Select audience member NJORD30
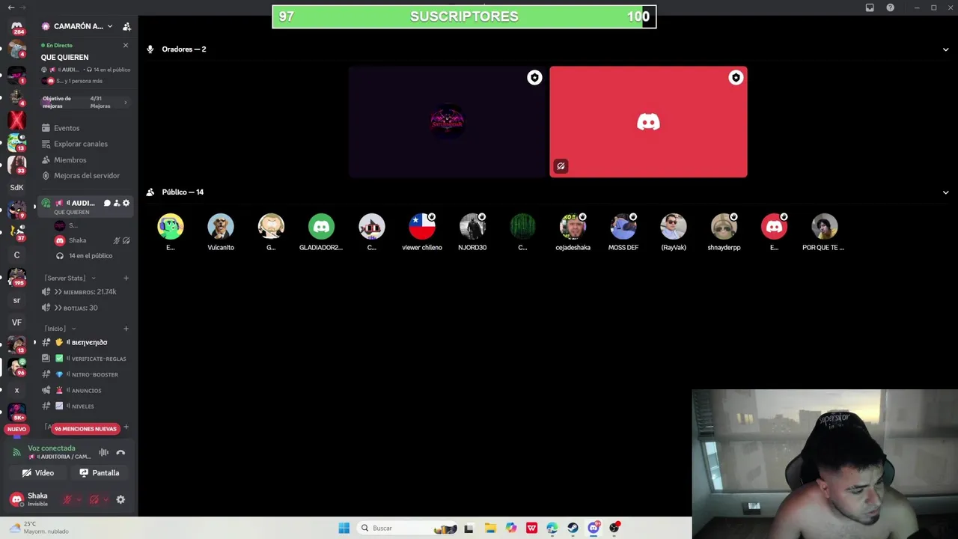The height and width of the screenshot is (539, 958). 472,231
